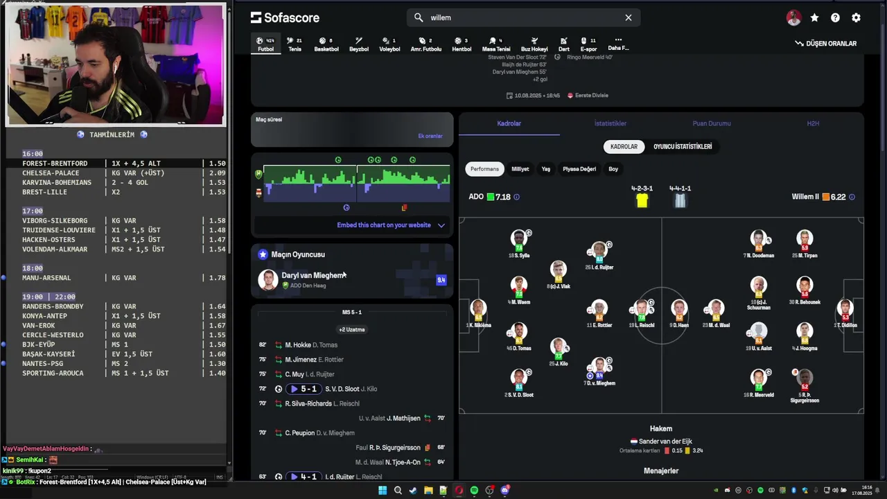
Task: Open the user profile avatar
Action: tap(793, 18)
